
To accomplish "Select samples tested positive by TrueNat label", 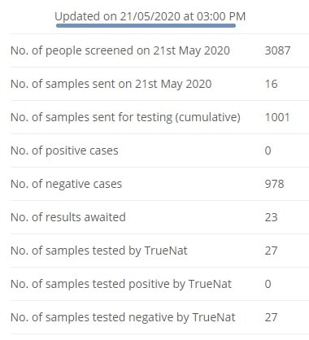I will (x=121, y=284).
